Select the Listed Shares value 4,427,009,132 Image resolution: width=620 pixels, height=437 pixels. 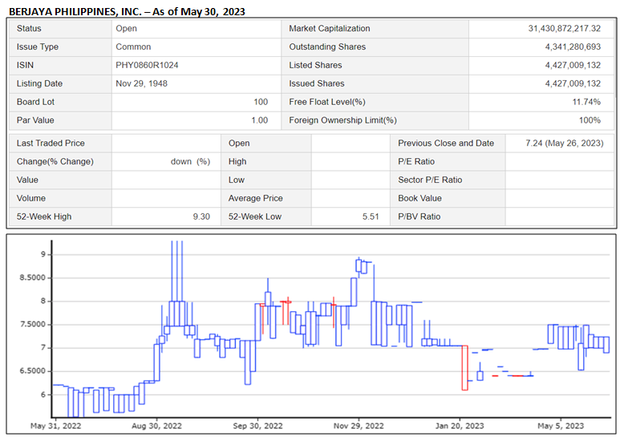573,65
